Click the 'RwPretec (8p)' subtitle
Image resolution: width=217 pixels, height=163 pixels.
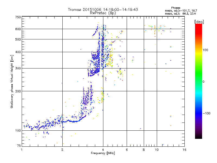[x=103, y=13]
